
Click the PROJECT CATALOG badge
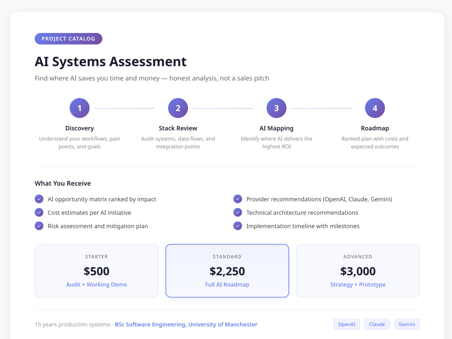point(68,38)
